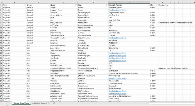
Task: Open the Key column filter dropdown
Action: tap(107, 5)
